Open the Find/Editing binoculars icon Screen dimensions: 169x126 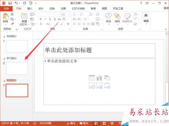[146, 15]
